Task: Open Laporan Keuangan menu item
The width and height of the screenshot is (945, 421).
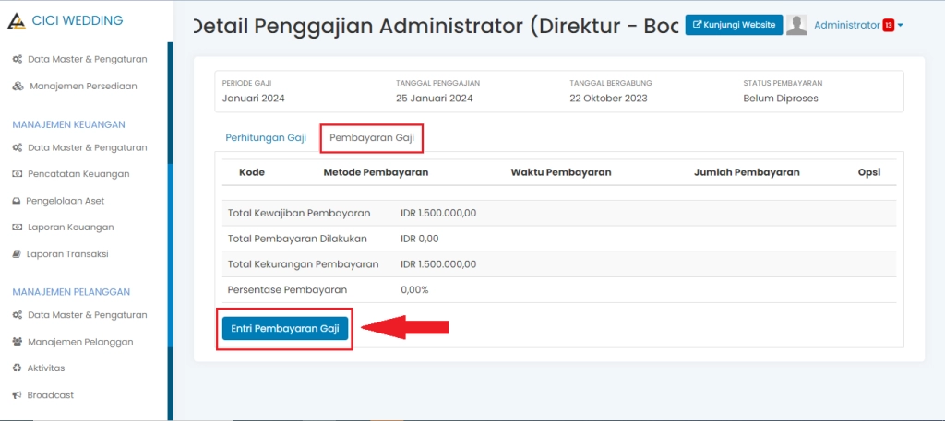Action: tap(71, 228)
